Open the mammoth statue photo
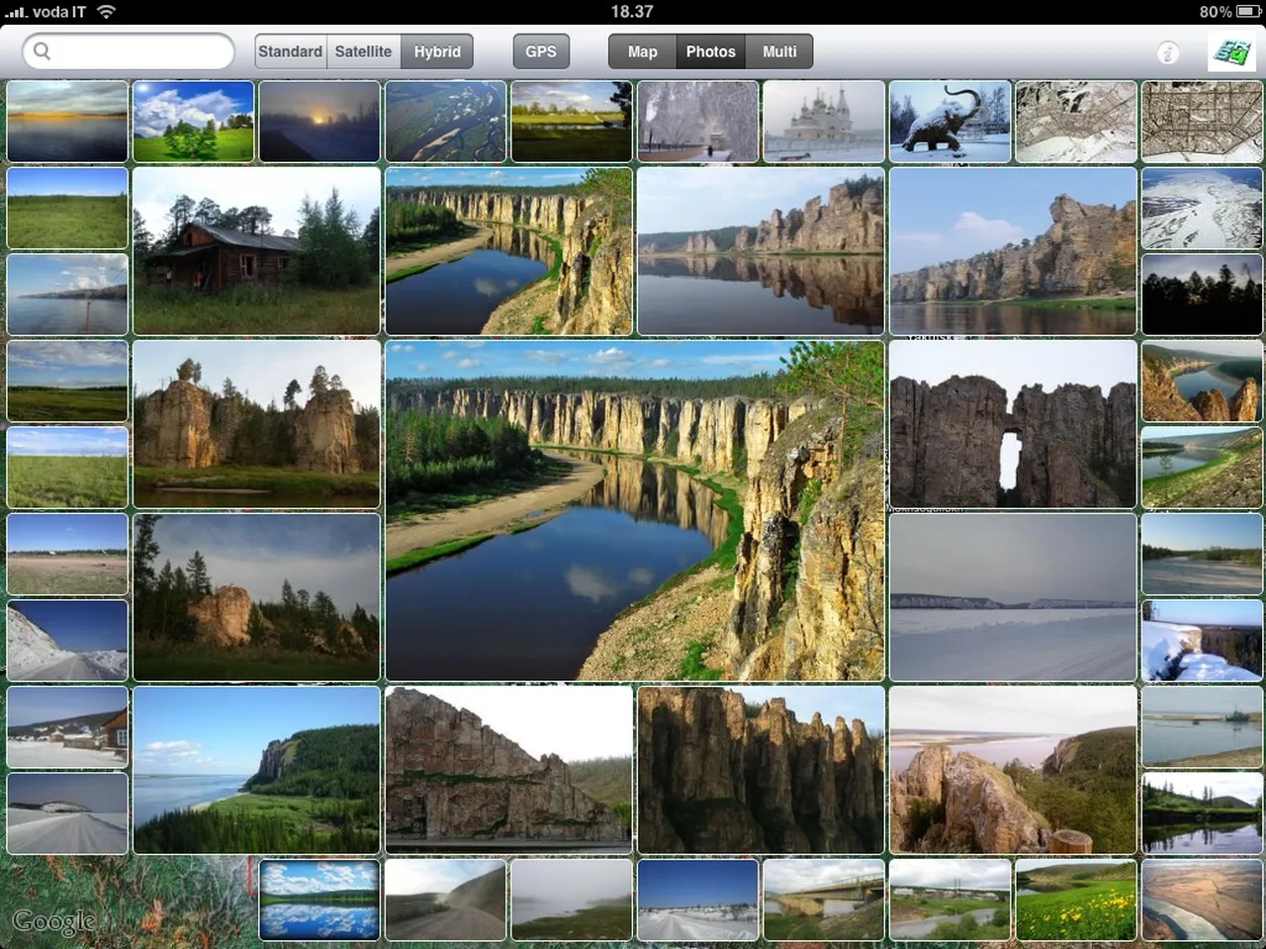This screenshot has height=949, width=1266. tap(950, 122)
